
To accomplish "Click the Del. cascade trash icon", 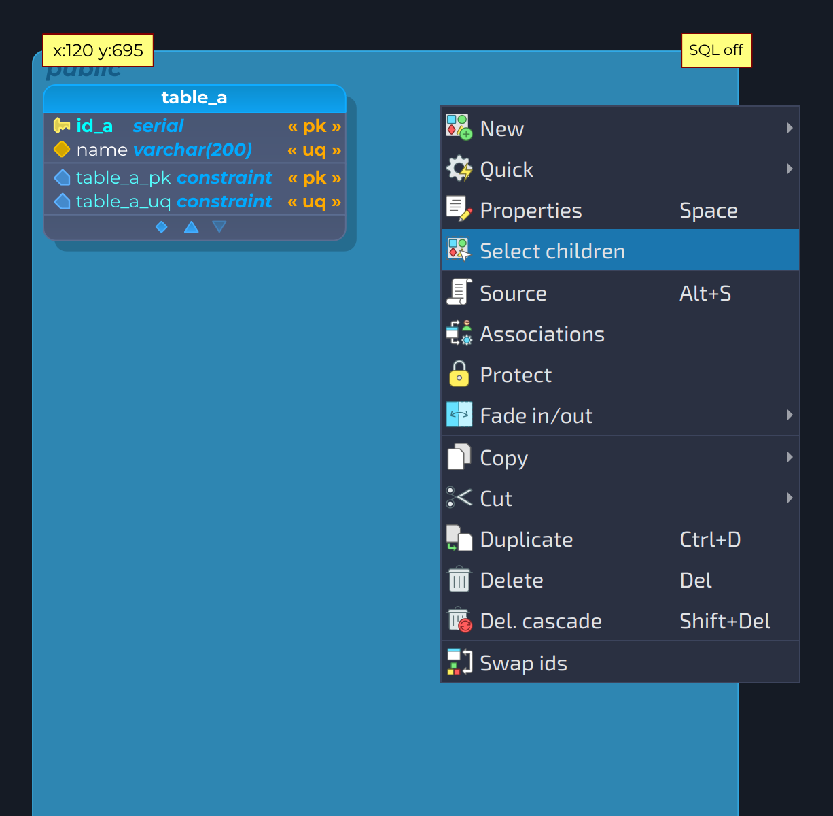I will coord(459,619).
